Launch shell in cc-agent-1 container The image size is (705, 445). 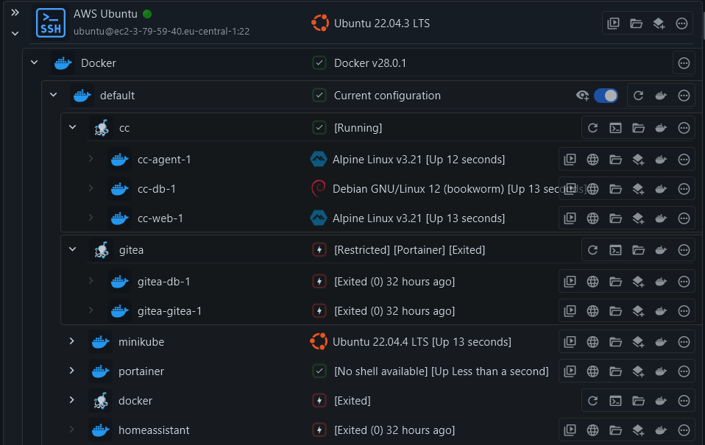[570, 160]
